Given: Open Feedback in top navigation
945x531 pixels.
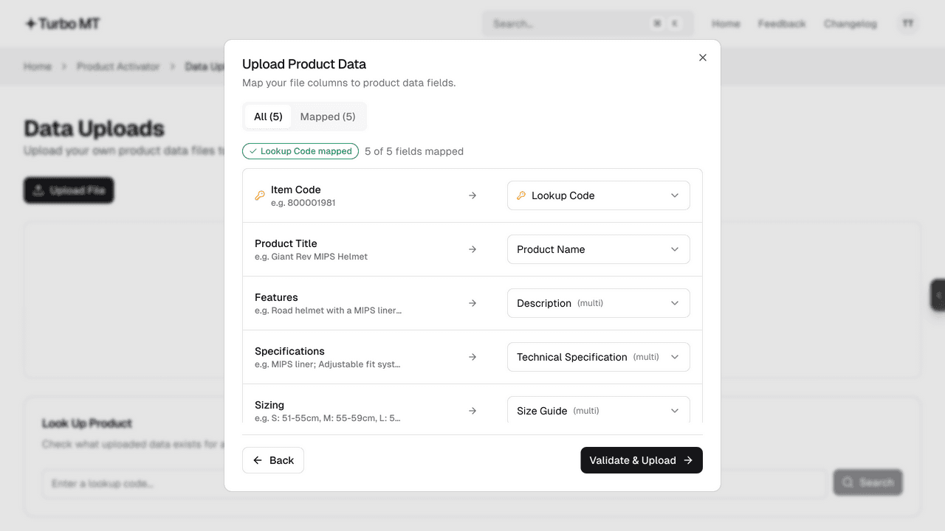Looking at the screenshot, I should pos(782,24).
